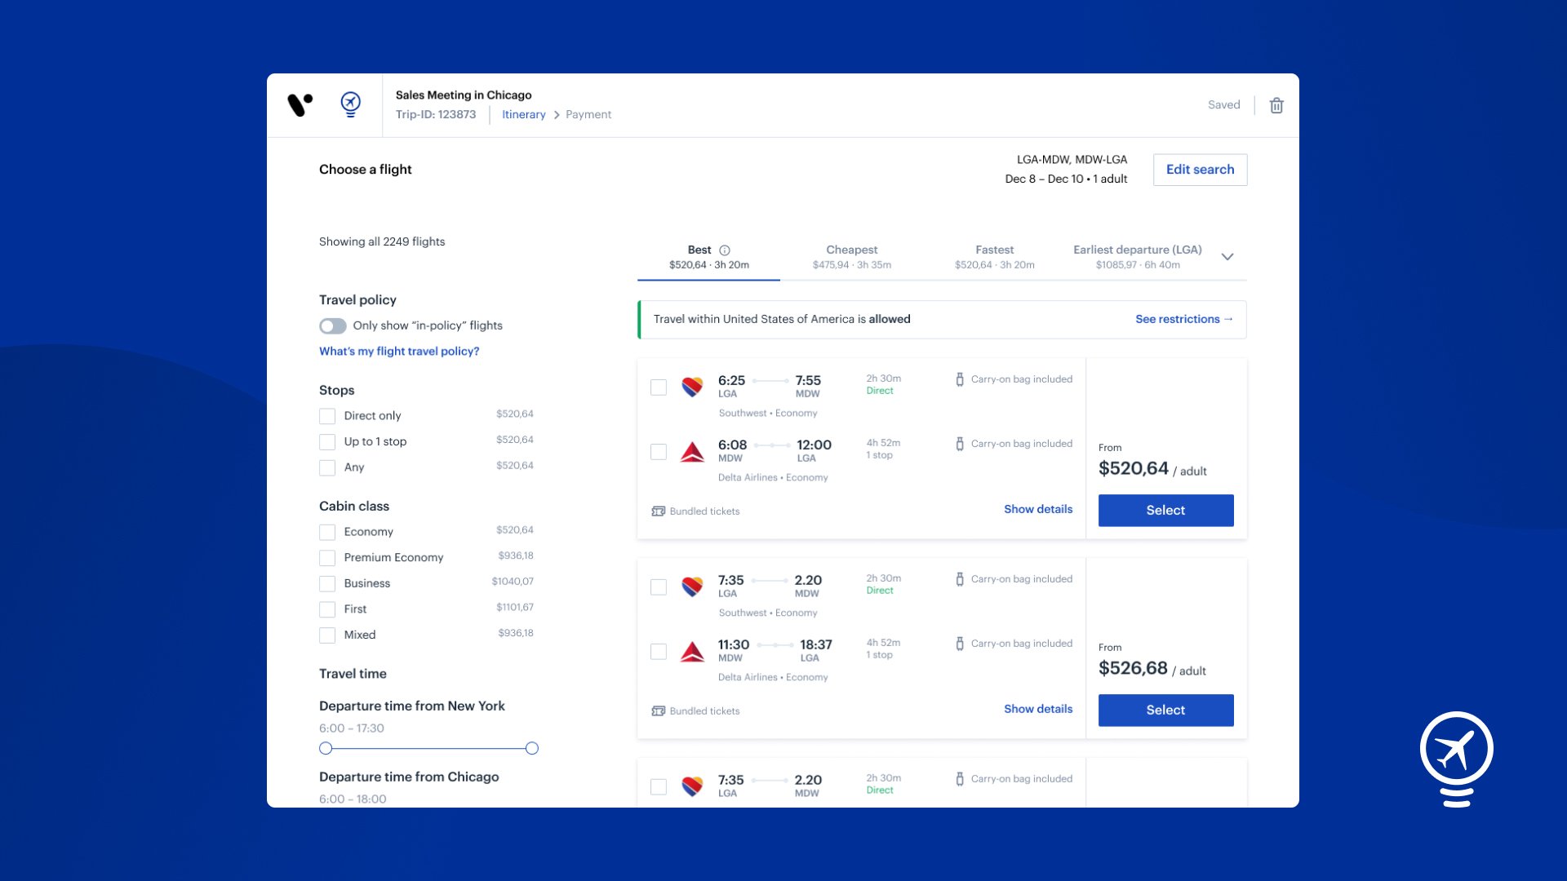Check the Direct only stops filter
The width and height of the screenshot is (1567, 881).
327,416
